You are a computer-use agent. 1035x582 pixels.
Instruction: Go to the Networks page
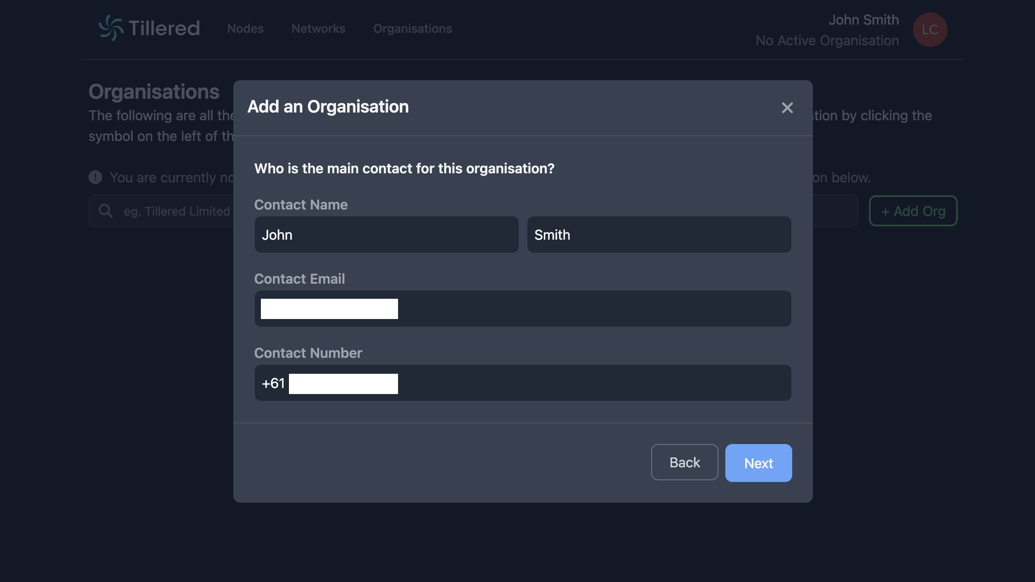pyautogui.click(x=318, y=28)
